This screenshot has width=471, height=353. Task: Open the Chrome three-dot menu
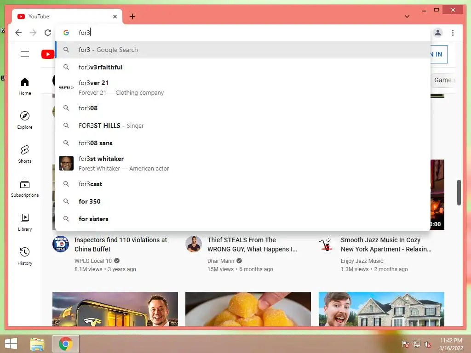coord(453,33)
